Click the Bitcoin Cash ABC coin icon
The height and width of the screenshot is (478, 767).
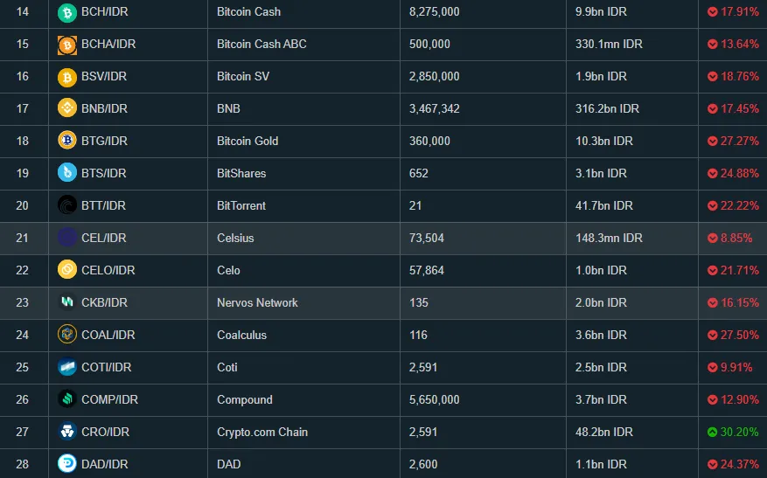tap(67, 45)
